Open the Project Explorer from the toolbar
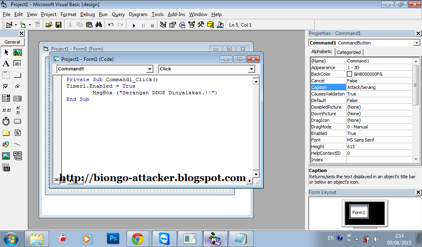This screenshot has height=247, width=422. click(x=163, y=25)
